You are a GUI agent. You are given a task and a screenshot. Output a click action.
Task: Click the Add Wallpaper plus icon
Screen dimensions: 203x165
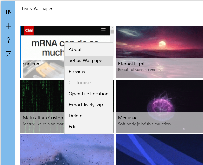(9, 26)
